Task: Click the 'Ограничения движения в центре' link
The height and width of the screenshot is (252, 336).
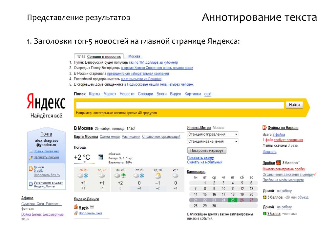Action: tap(287, 175)
